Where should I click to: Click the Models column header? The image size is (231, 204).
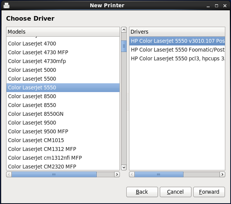pos(63,32)
